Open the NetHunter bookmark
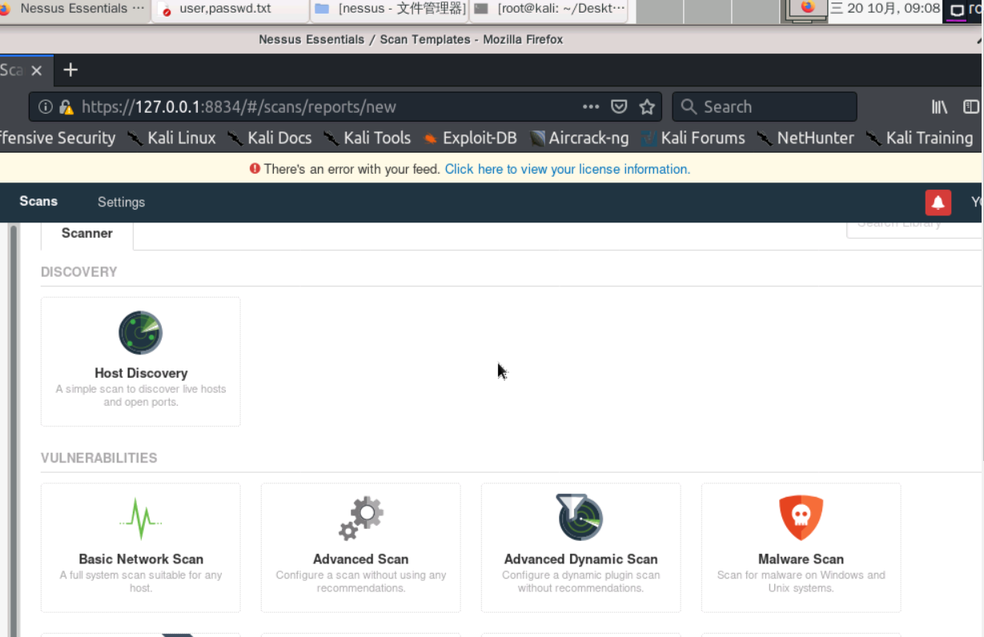The height and width of the screenshot is (637, 984). (805, 138)
